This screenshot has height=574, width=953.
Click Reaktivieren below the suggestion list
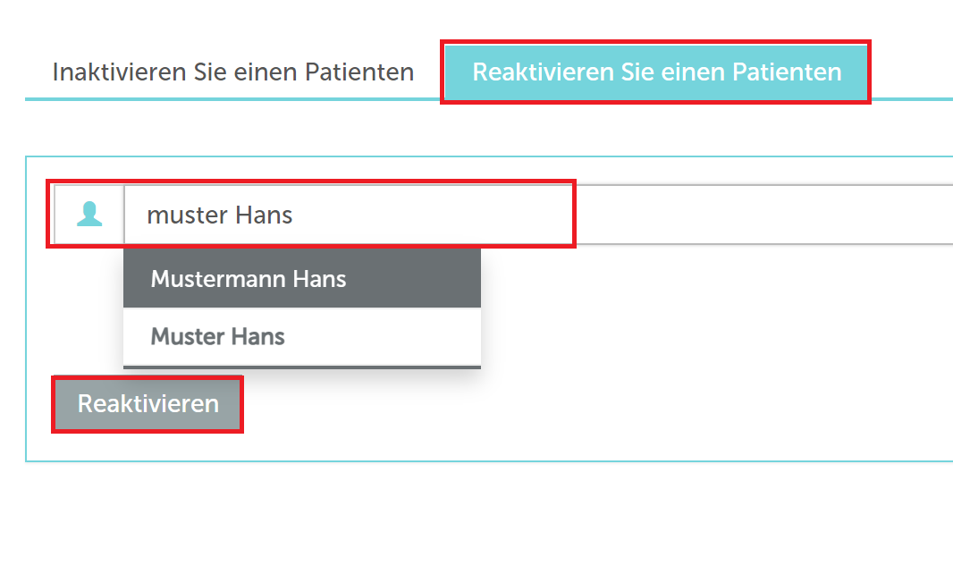[x=148, y=404]
